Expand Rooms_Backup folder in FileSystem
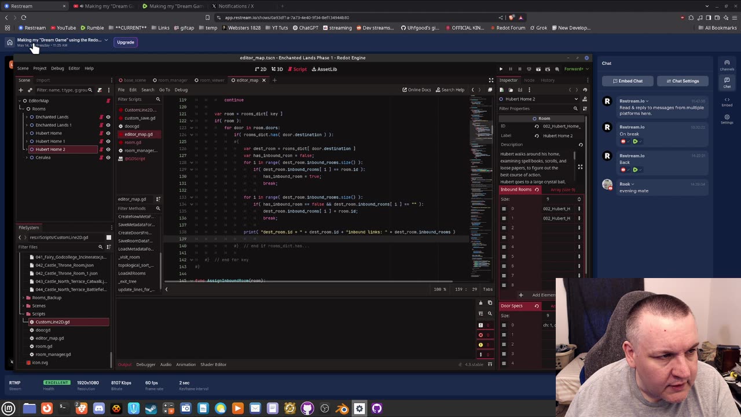This screenshot has height=417, width=741. click(x=23, y=298)
